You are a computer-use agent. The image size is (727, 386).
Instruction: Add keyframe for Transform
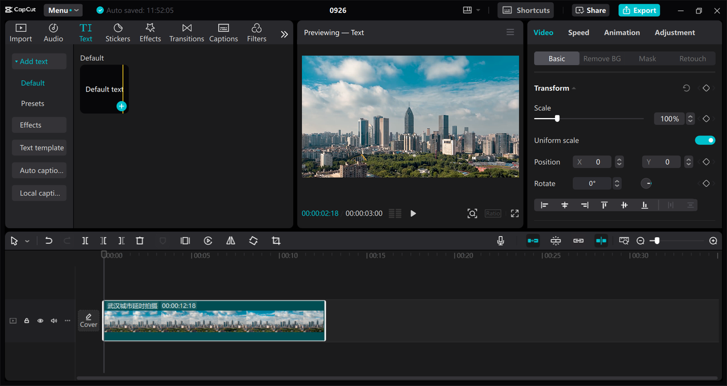[706, 88]
